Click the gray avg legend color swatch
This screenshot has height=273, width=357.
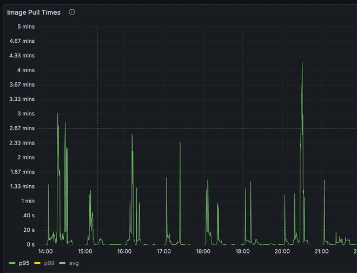point(62,263)
